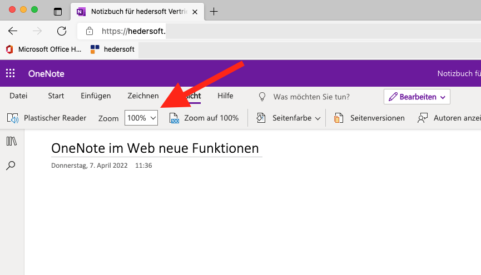Switch to the Start ribbon tab
The height and width of the screenshot is (275, 481).
click(x=56, y=96)
